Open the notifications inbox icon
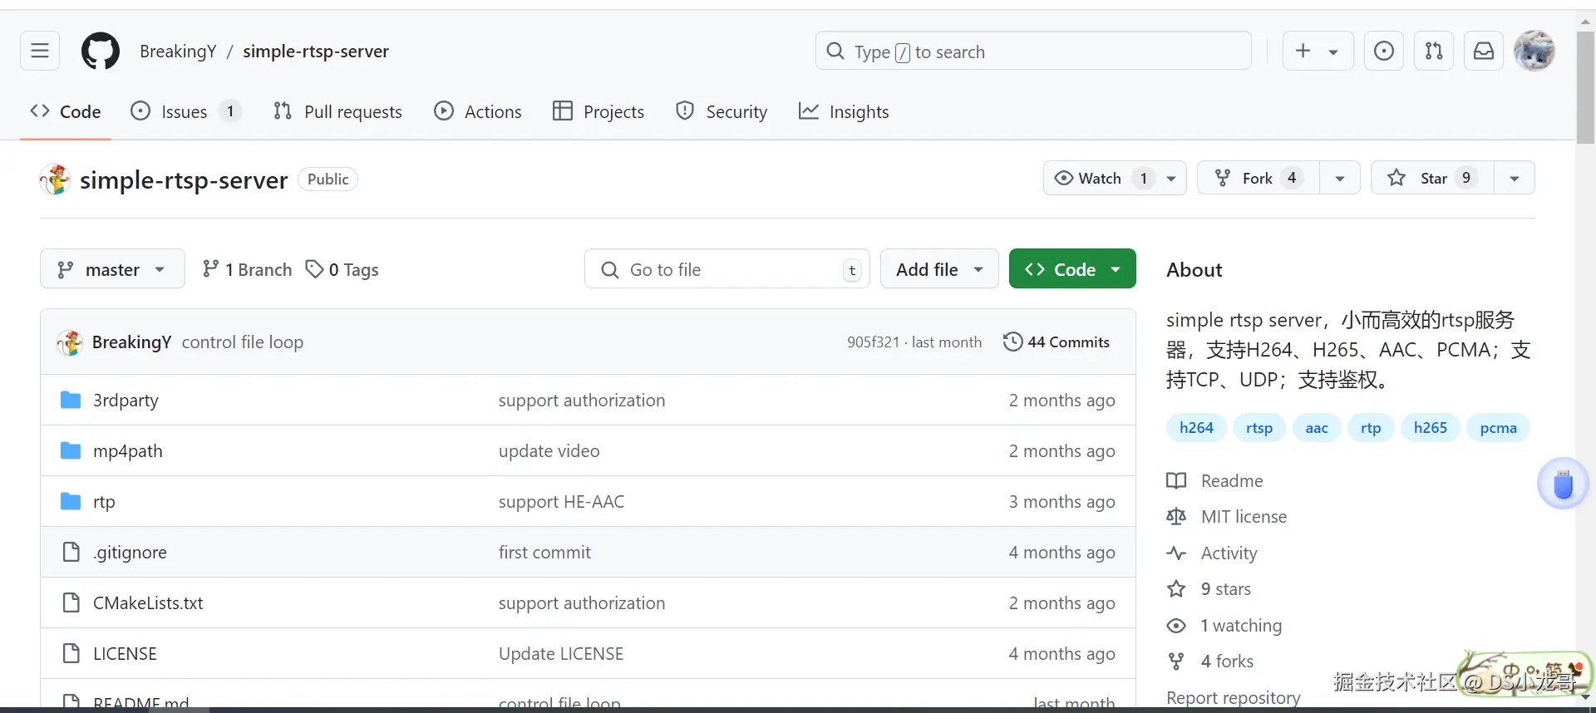 coord(1483,52)
